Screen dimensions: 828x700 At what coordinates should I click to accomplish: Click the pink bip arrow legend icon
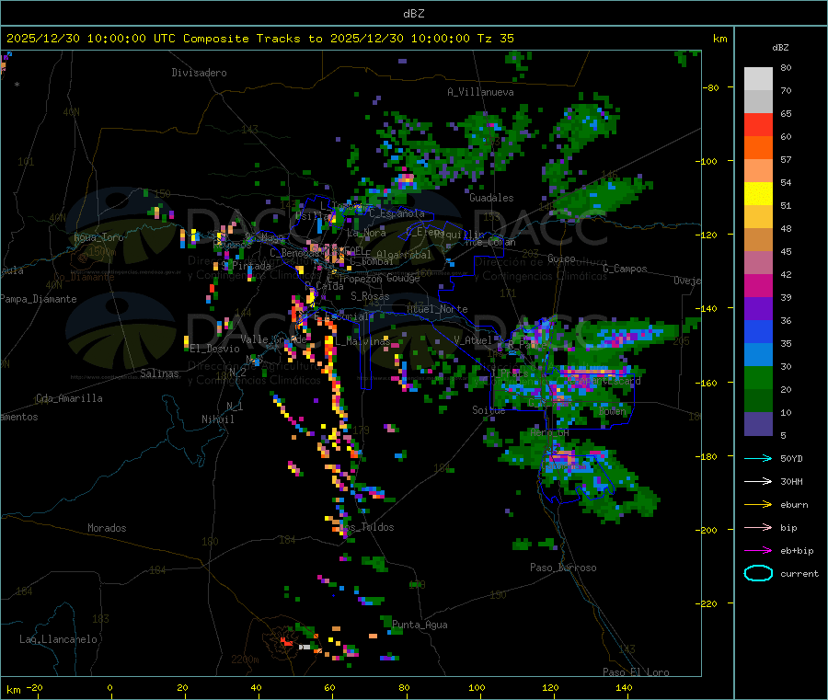click(x=758, y=527)
